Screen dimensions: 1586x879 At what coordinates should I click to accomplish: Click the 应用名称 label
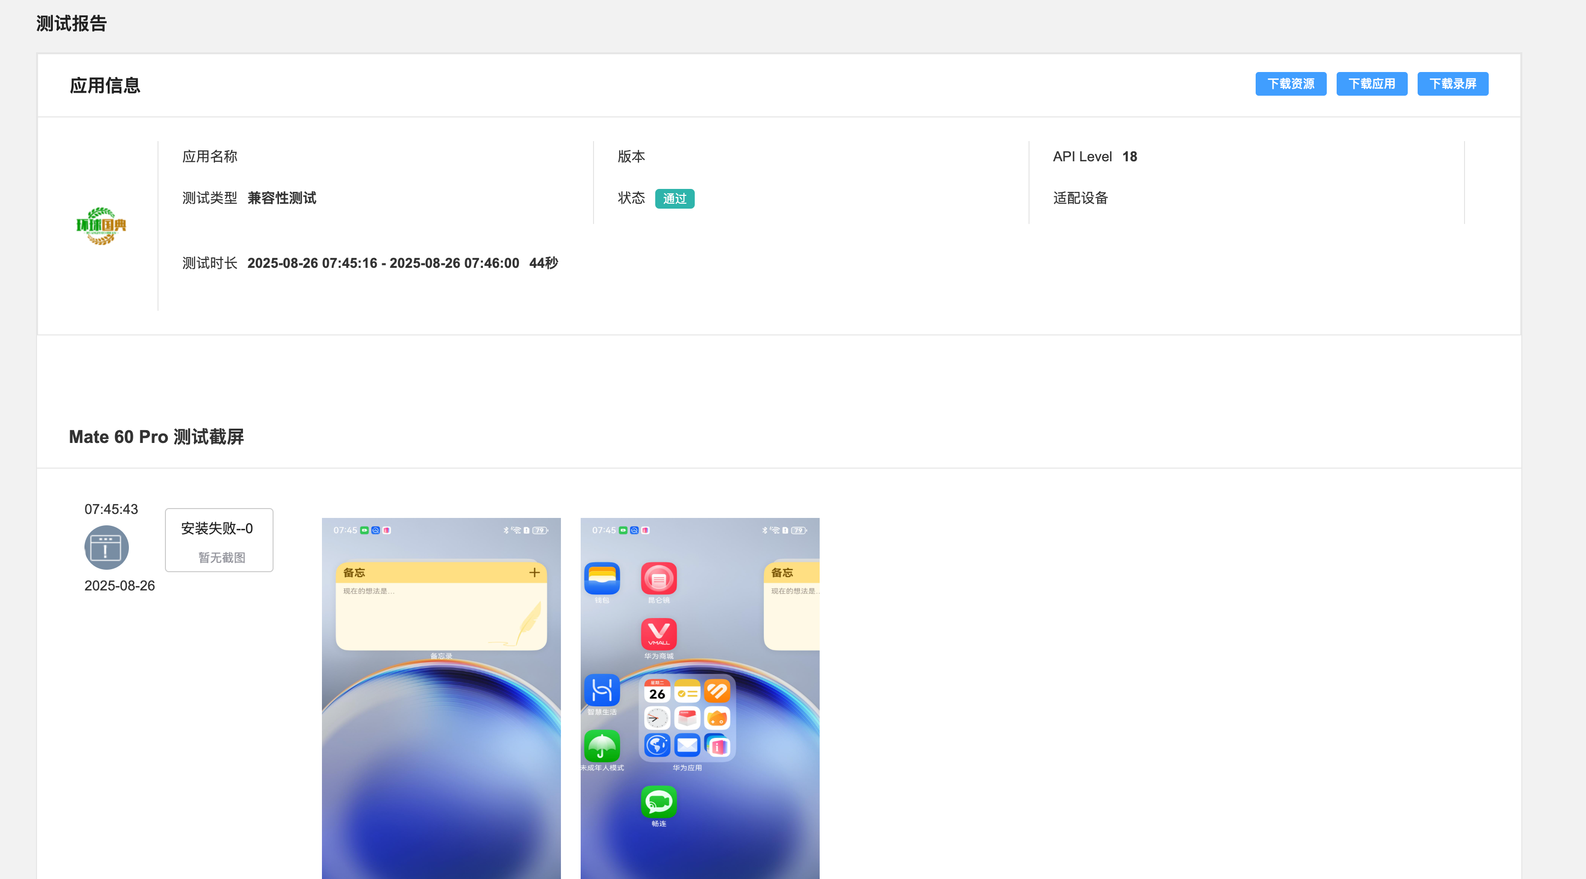point(210,156)
